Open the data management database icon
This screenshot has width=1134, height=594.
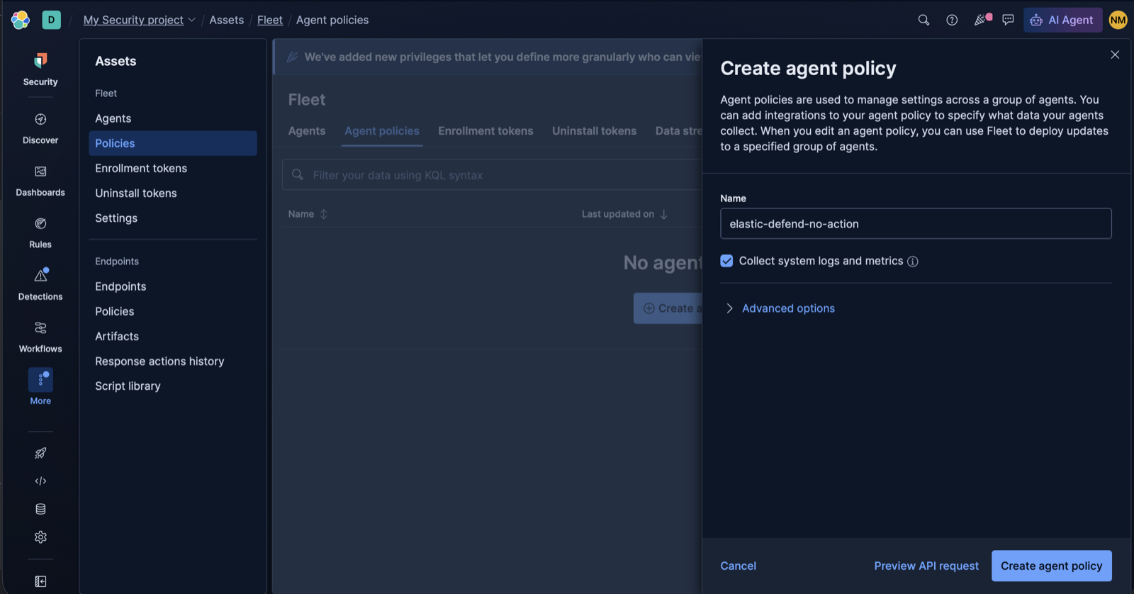click(40, 509)
